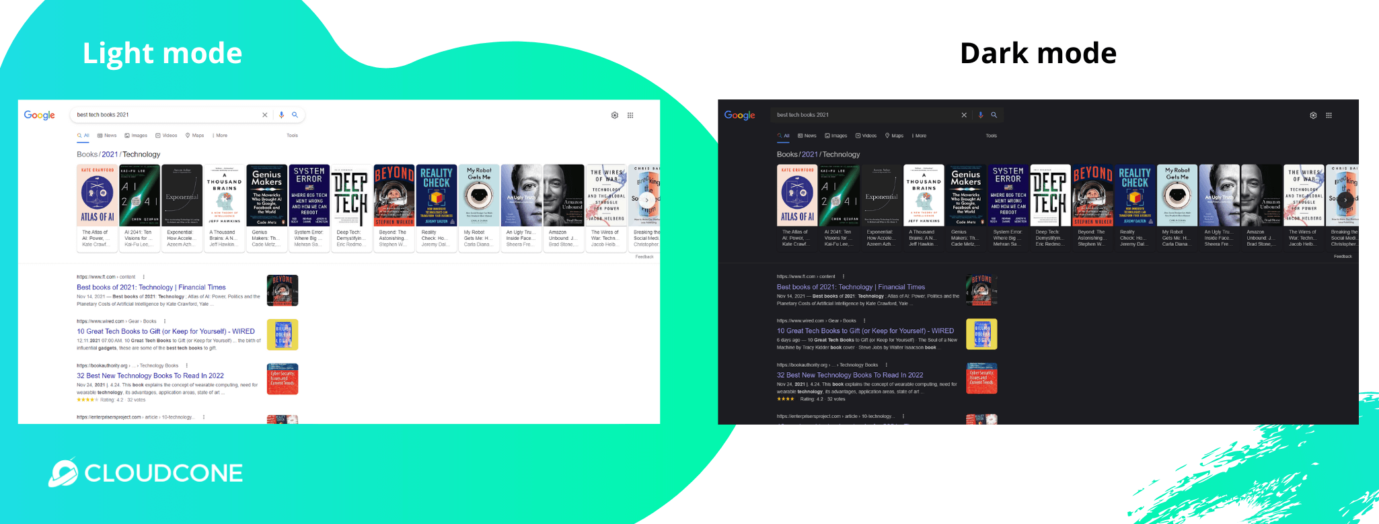Open Amazon Unbound book in dark mode
This screenshot has width=1379, height=524.
point(1262,207)
